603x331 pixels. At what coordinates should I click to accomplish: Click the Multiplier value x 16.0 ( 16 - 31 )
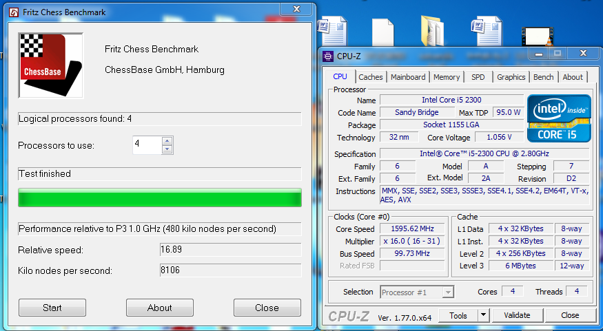[x=412, y=241]
